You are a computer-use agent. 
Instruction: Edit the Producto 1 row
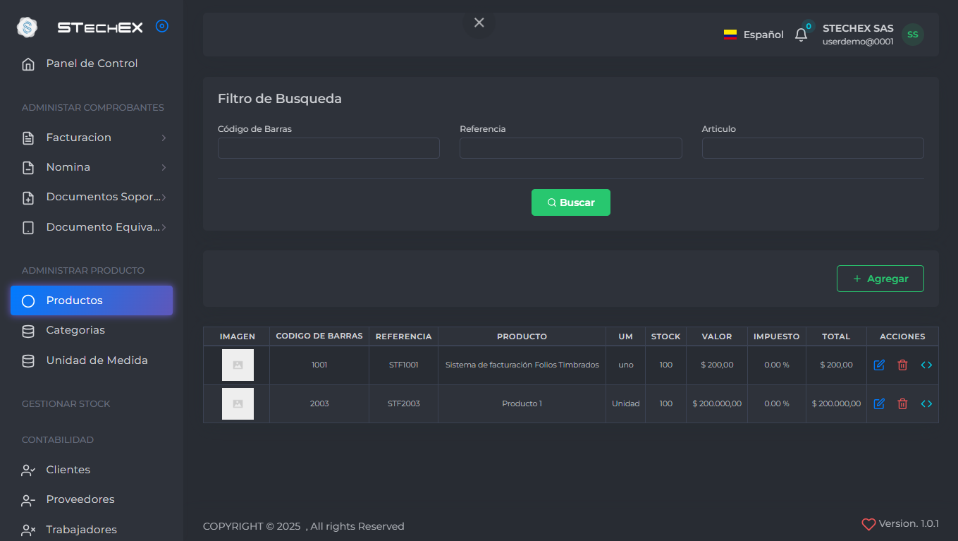(x=879, y=404)
